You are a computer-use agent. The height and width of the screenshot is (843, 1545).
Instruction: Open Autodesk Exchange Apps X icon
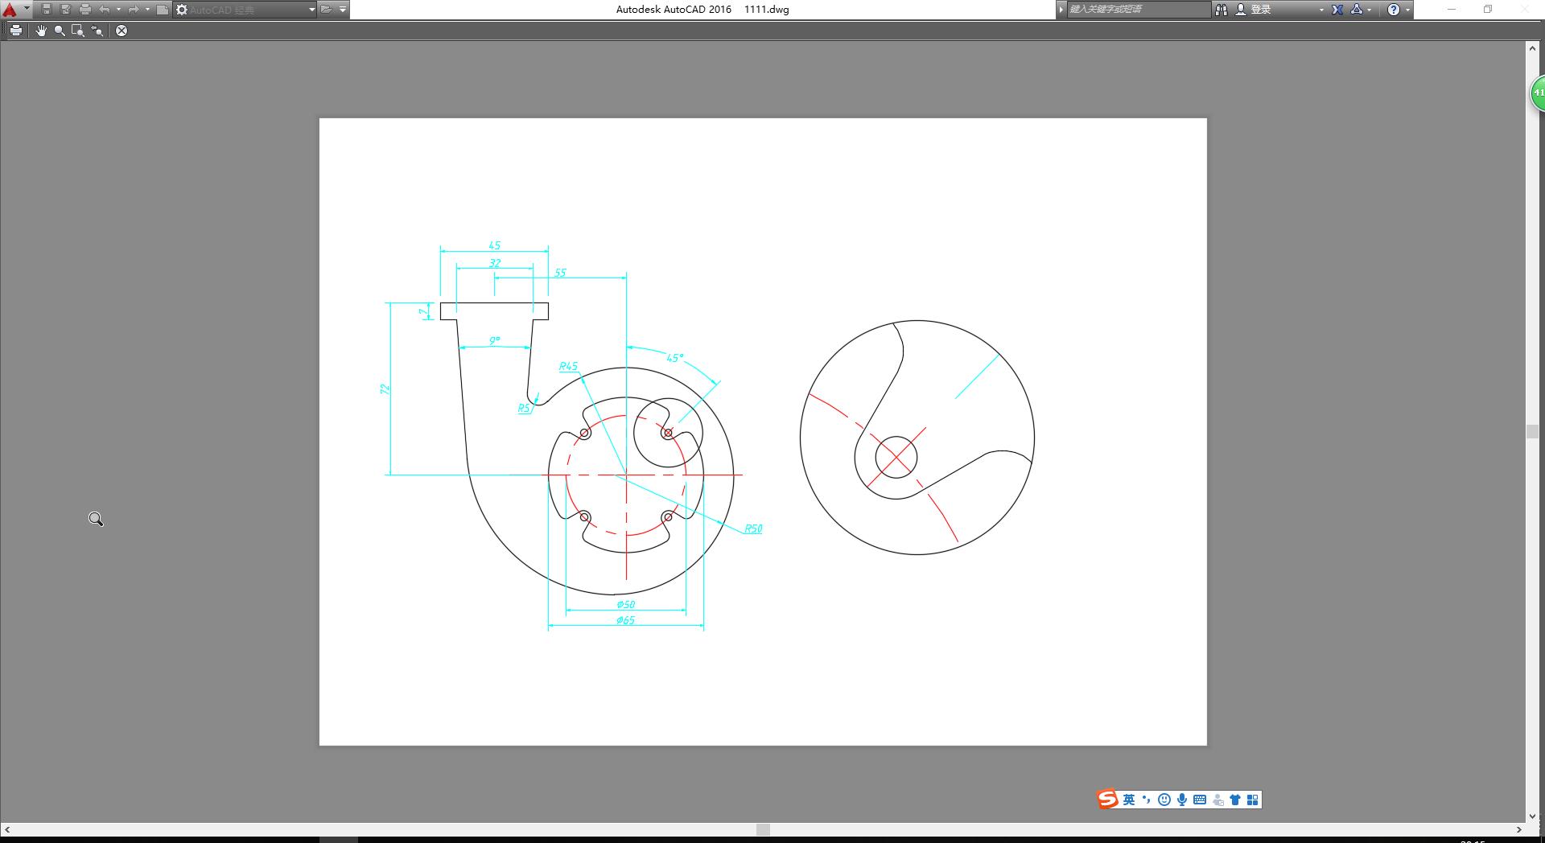[1337, 10]
